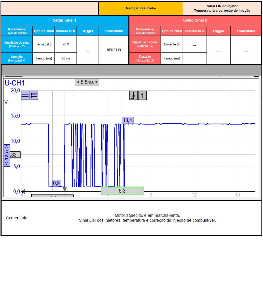This screenshot has height=283, width=263.
Task: Click the 0,9 voltage cursor label
Action: tap(57, 183)
